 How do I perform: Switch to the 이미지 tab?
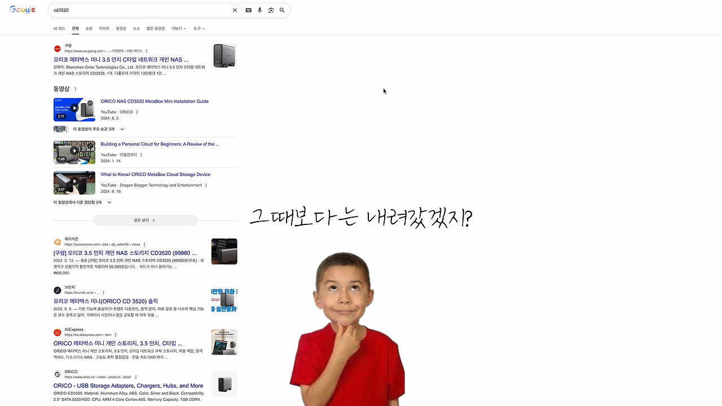(104, 28)
